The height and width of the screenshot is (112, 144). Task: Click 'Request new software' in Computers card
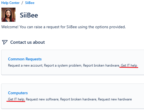42,99
